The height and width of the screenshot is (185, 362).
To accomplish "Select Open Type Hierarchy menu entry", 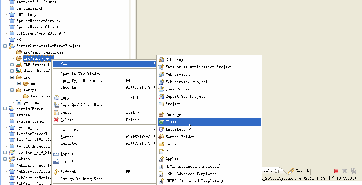I will (x=81, y=80).
